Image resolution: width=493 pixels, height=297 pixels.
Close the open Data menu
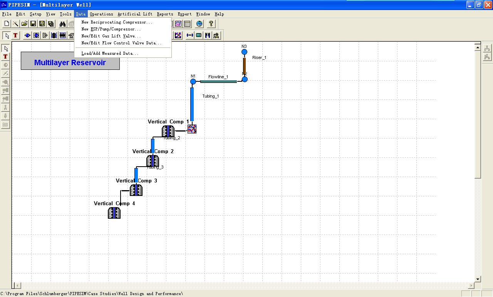pyautogui.click(x=81, y=14)
